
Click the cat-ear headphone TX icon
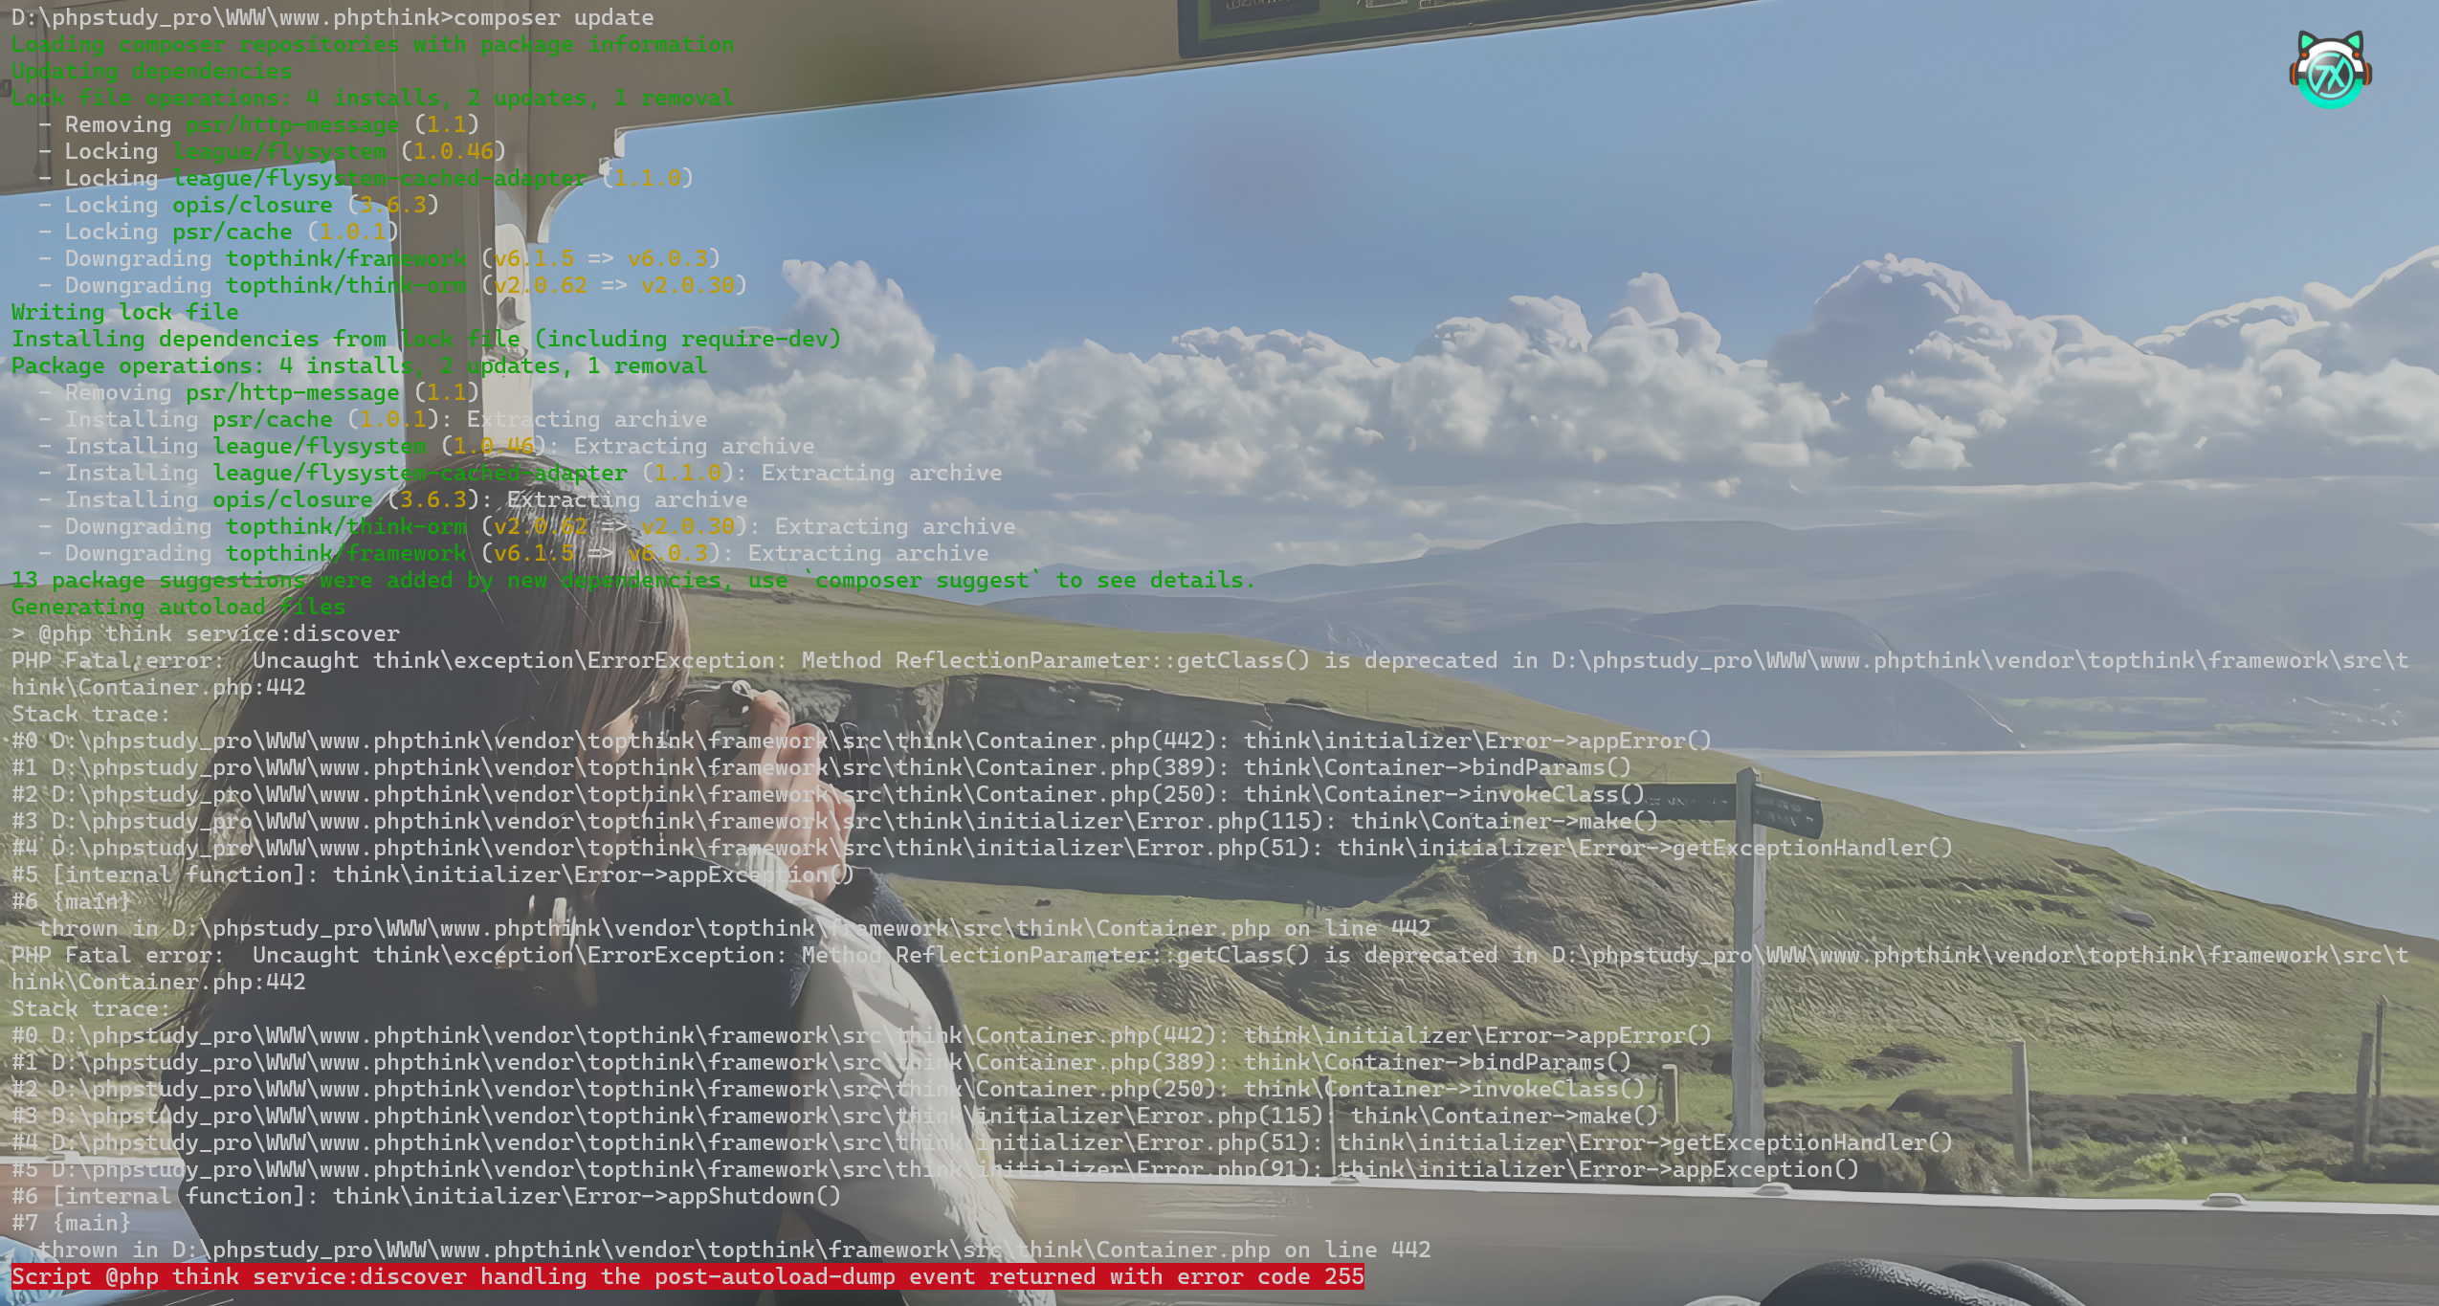[2330, 71]
